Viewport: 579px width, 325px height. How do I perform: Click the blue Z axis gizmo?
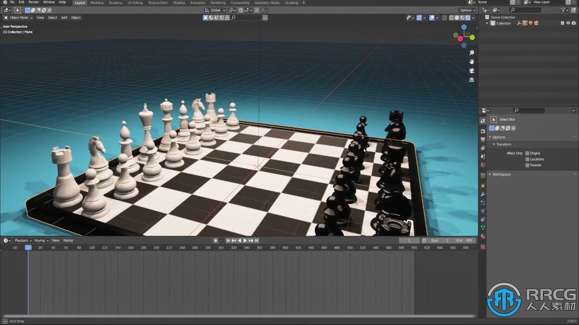tap(464, 28)
